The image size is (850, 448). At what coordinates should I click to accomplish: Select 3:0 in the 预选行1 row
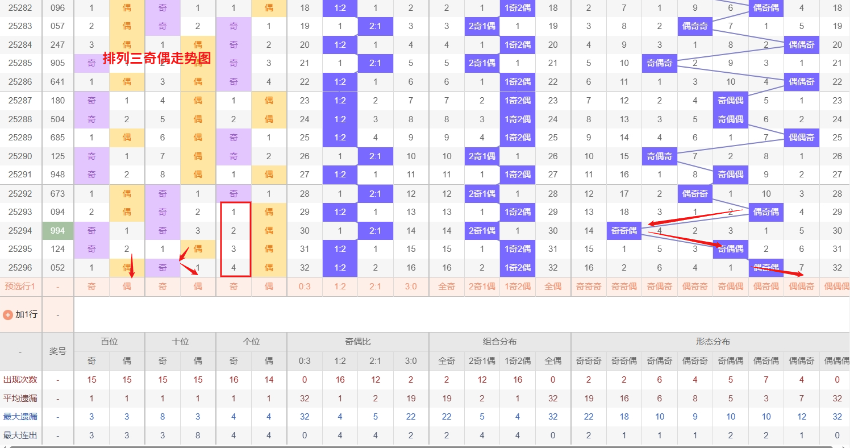411,287
